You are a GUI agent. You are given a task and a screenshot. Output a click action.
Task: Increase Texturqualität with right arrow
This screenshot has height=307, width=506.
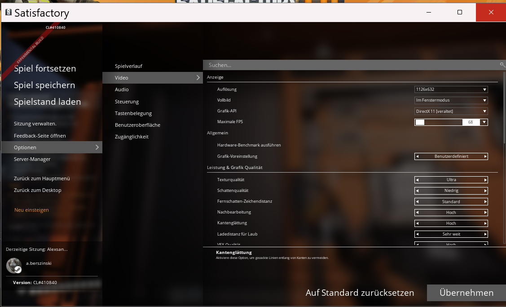tap(485, 180)
